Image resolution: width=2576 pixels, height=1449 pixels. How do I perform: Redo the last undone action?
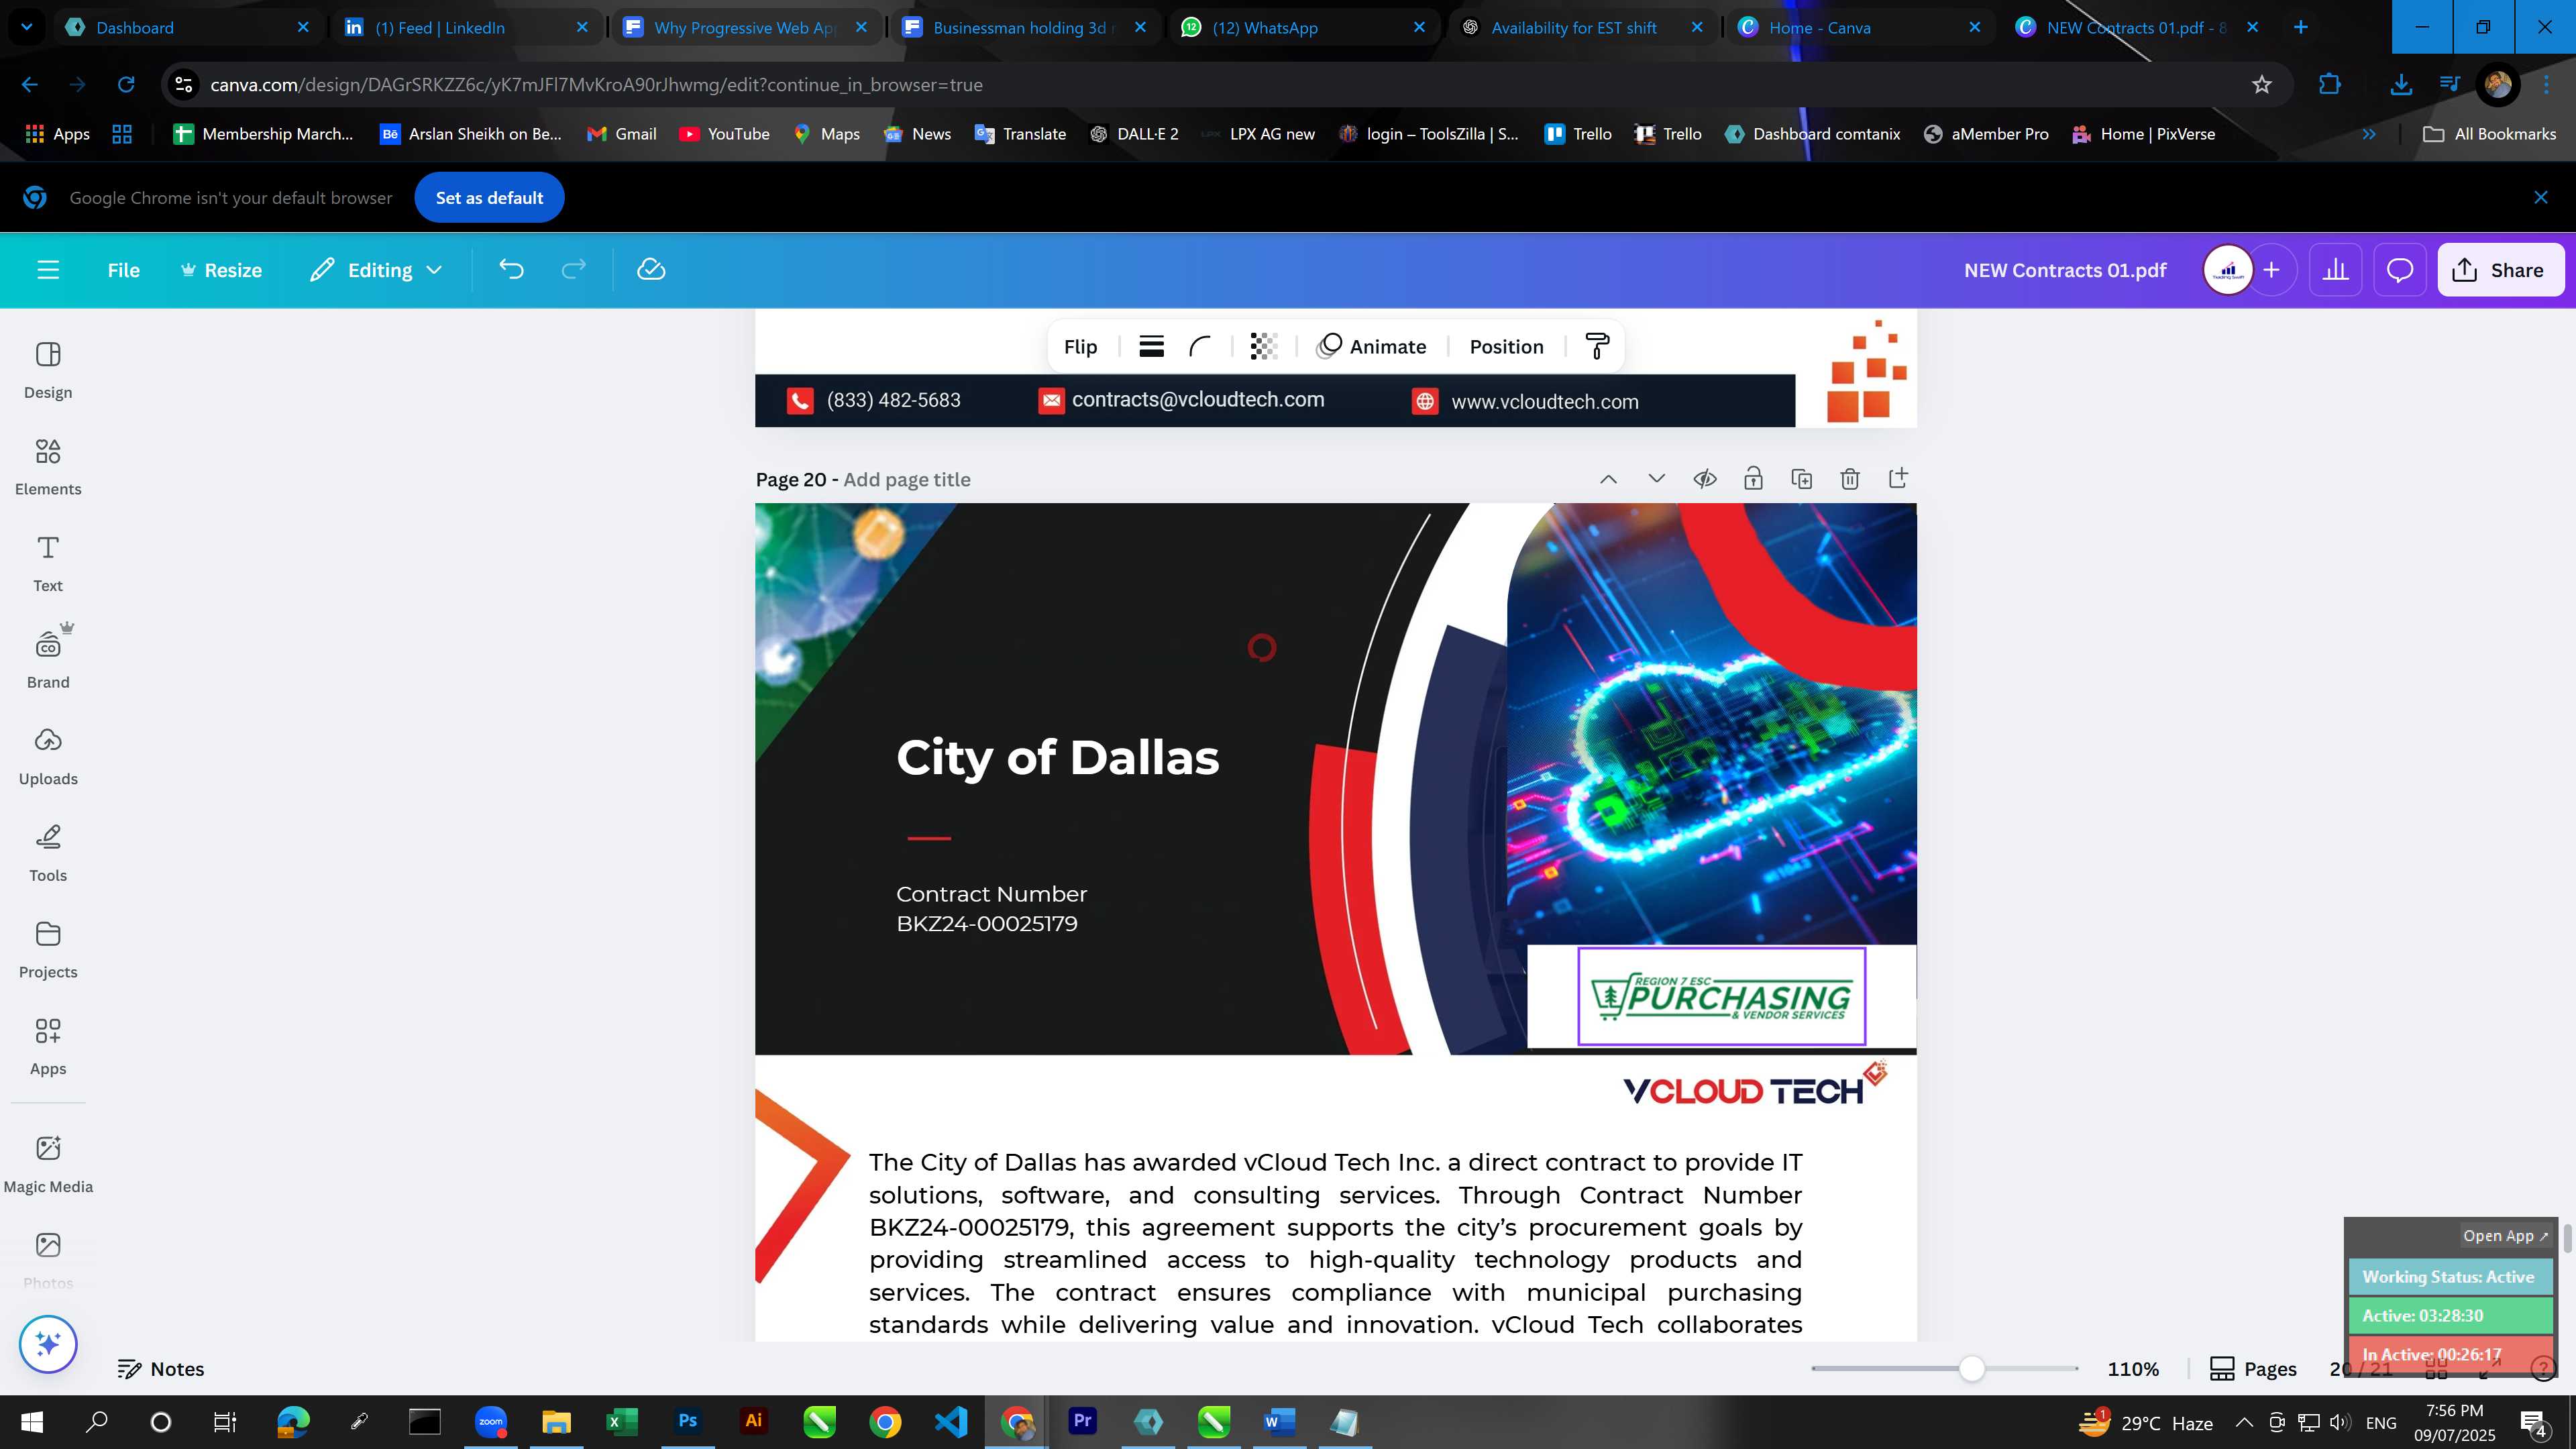point(573,270)
